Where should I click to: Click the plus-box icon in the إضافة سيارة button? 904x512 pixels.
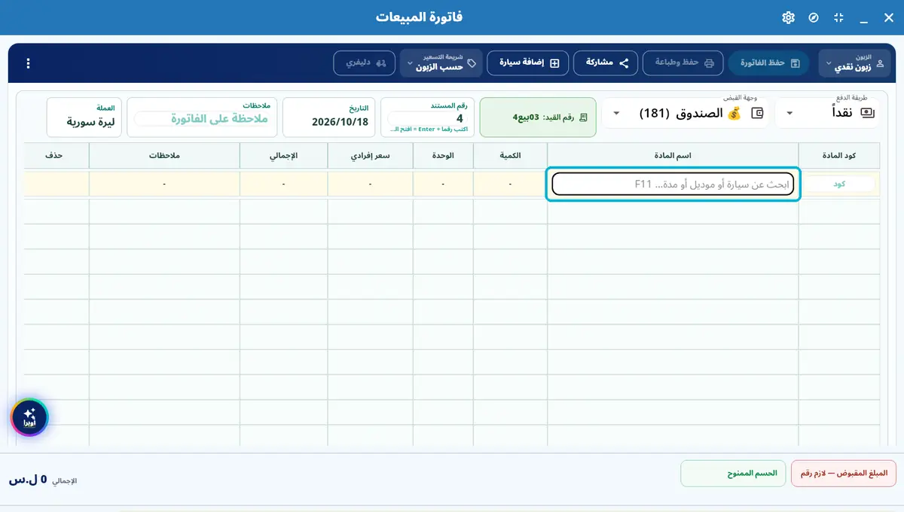[554, 63]
